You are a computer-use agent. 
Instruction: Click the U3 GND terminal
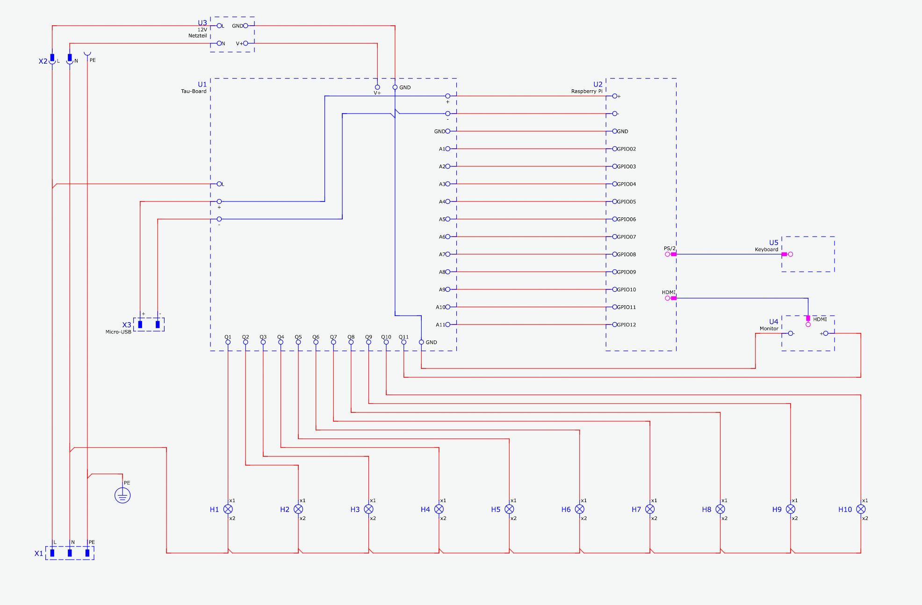(x=245, y=26)
